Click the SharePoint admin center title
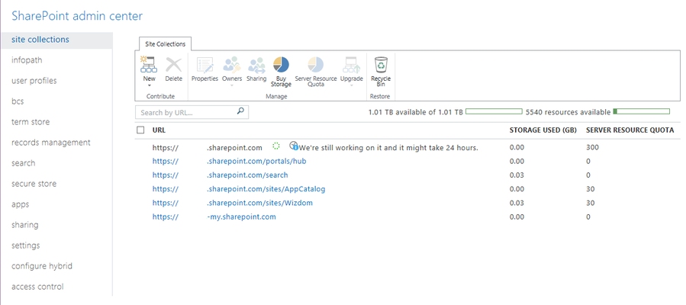The width and height of the screenshot is (686, 305). [x=77, y=16]
